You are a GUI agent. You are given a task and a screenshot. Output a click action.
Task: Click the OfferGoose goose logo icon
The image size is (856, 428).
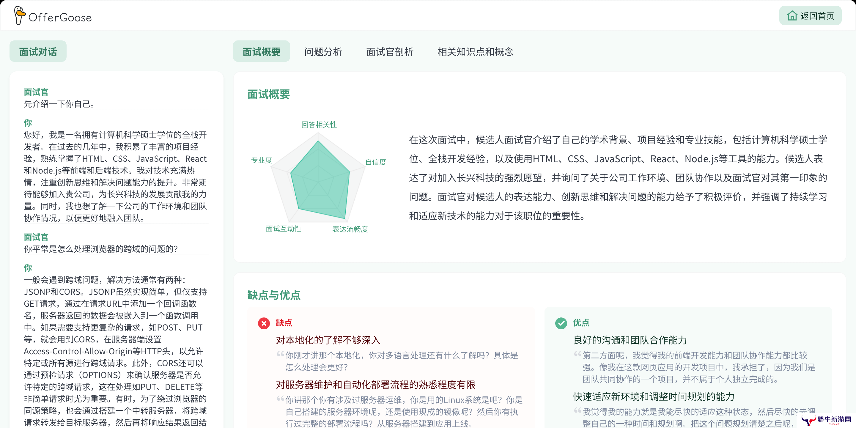coord(20,15)
